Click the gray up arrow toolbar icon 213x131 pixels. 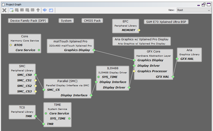(38, 10)
